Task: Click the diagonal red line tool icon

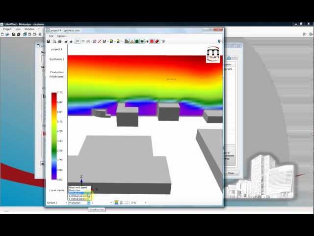Action: 100,41
